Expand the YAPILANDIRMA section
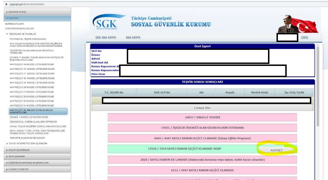This screenshot has width=328, height=180. (x=37, y=156)
